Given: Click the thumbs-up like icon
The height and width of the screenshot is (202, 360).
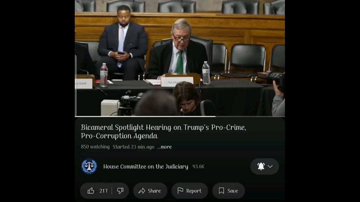Looking at the screenshot, I should click(x=91, y=191).
